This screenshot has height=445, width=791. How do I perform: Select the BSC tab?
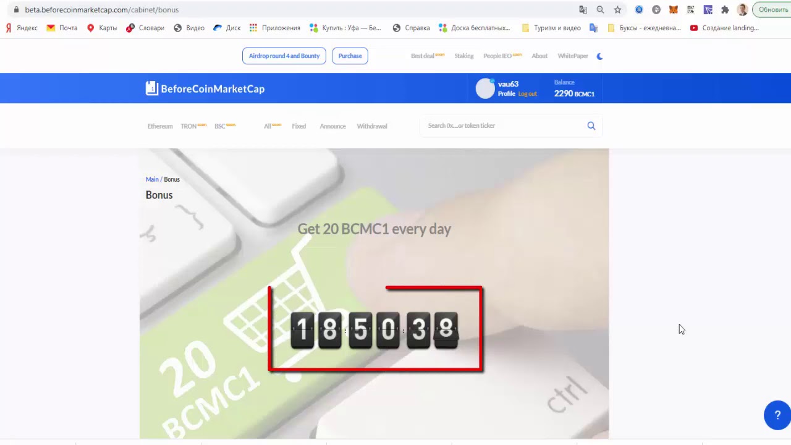pyautogui.click(x=224, y=126)
